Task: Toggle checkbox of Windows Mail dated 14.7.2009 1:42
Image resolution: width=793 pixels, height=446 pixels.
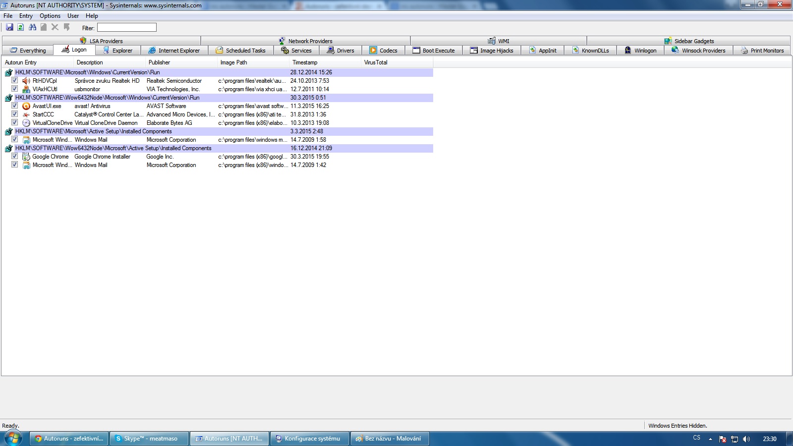Action: pyautogui.click(x=15, y=165)
